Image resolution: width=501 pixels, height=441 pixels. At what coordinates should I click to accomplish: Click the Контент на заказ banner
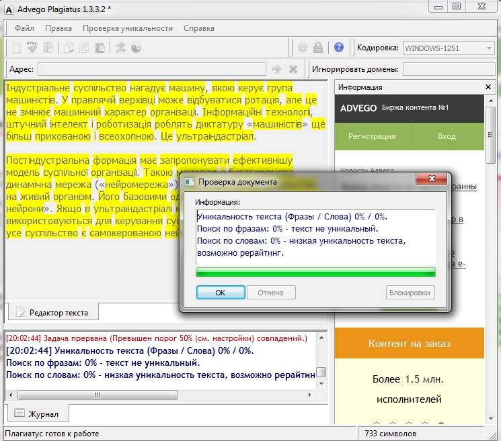(x=410, y=343)
